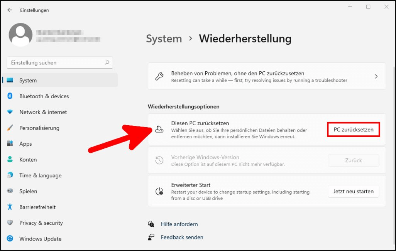Focus the Einstellung suchen search field
This screenshot has height=251, width=396.
60,62
